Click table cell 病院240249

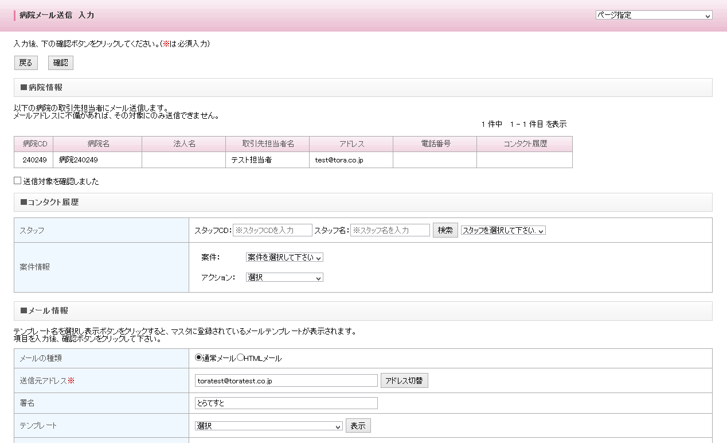97,160
